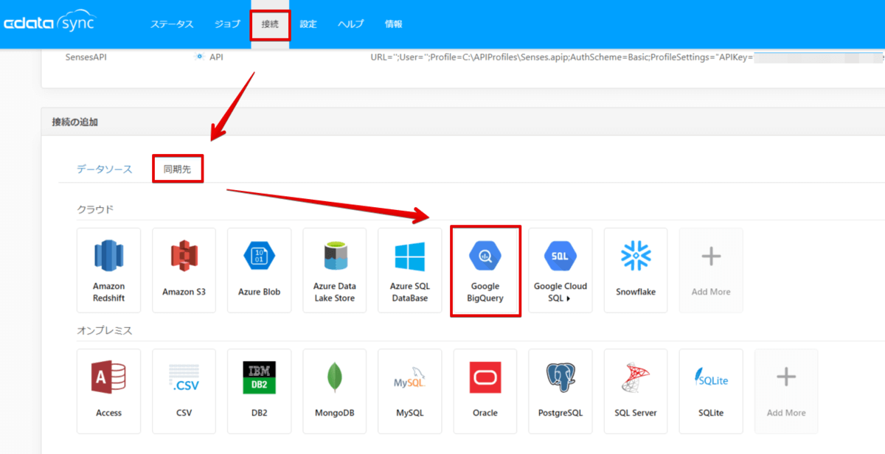Image resolution: width=885 pixels, height=454 pixels.
Task: Choose Azure SQL DataBase destination
Action: [x=410, y=270]
